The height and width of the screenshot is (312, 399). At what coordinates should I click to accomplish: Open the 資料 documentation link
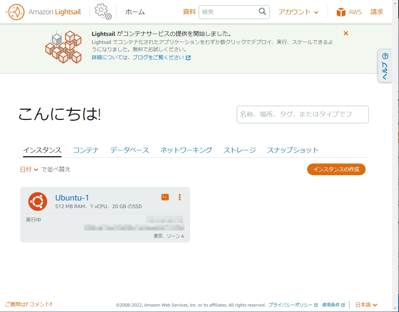tap(189, 12)
